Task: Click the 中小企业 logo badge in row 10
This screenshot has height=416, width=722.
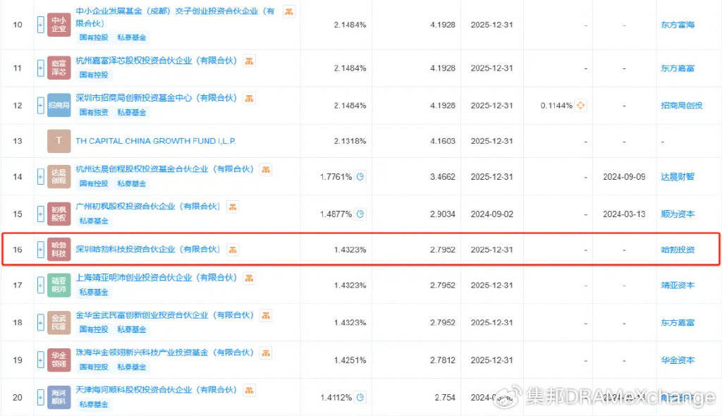Action: [x=59, y=25]
